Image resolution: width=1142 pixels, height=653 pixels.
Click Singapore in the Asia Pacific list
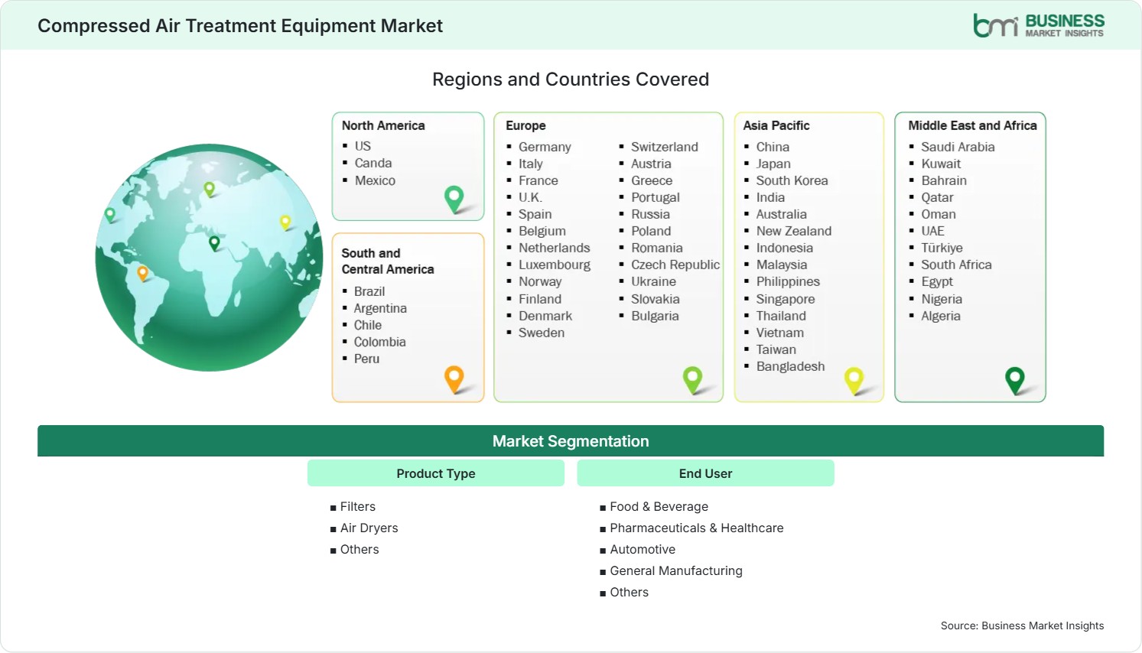click(786, 299)
